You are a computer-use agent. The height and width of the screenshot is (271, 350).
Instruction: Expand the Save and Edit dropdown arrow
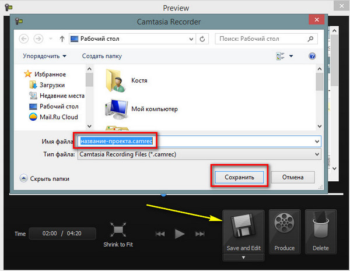click(x=243, y=257)
